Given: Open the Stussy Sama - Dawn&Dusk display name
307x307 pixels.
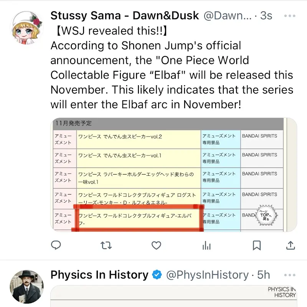Looking at the screenshot, I should [x=125, y=16].
